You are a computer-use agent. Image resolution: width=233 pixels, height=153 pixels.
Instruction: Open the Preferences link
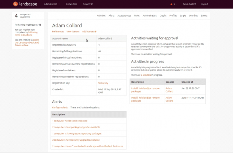coord(58,32)
